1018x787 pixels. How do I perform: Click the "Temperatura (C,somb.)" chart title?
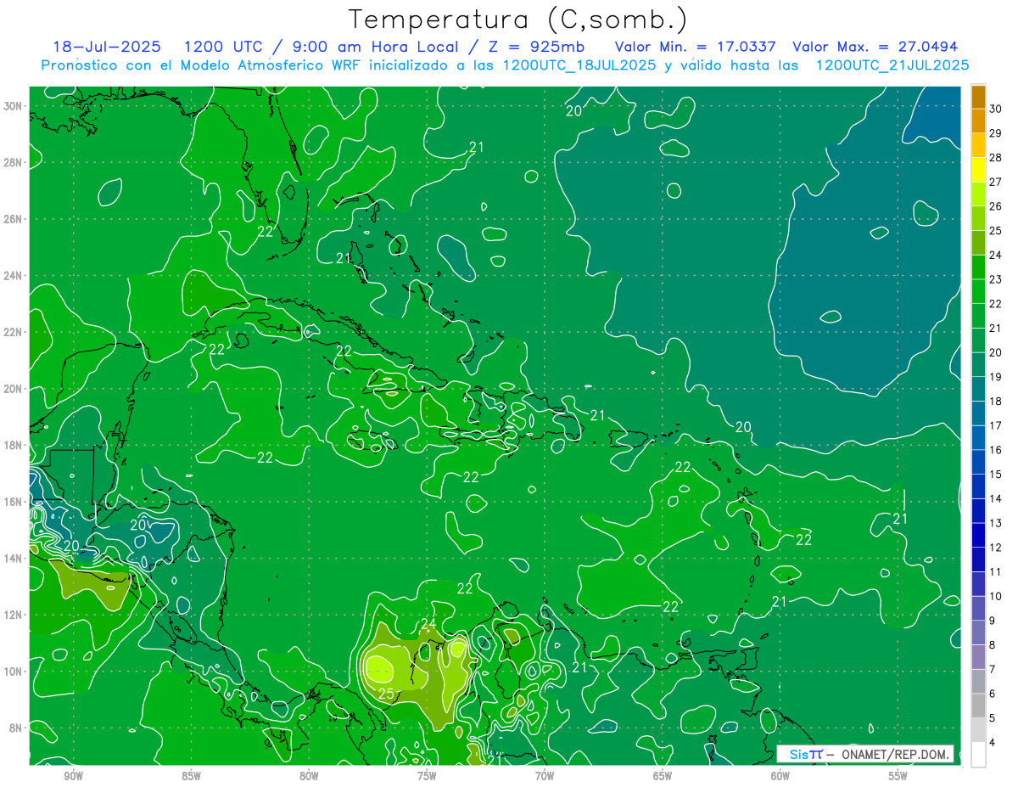(518, 20)
